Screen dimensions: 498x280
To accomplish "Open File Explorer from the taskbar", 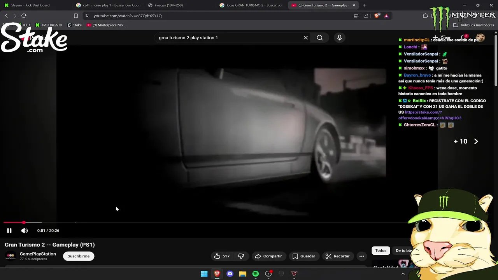I will (243, 274).
